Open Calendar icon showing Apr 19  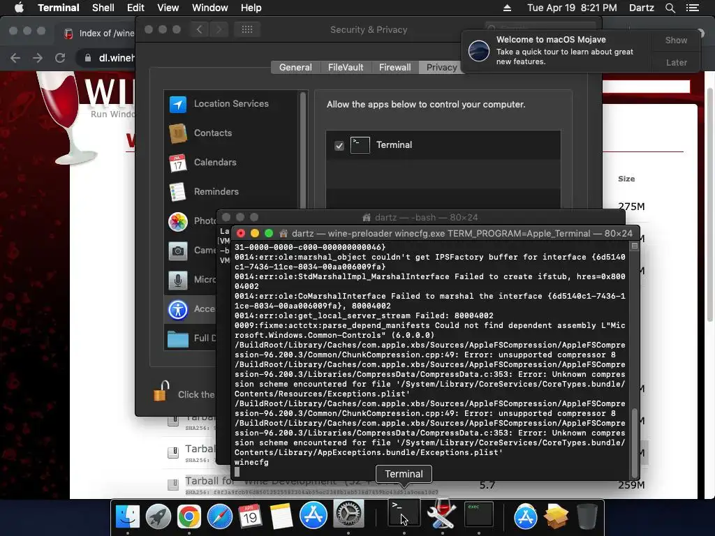250,516
